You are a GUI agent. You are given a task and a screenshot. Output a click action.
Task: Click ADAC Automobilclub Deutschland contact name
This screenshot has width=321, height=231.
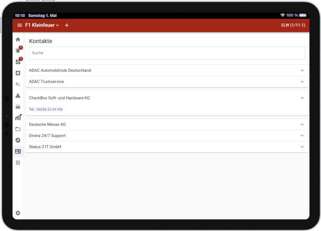(x=60, y=70)
